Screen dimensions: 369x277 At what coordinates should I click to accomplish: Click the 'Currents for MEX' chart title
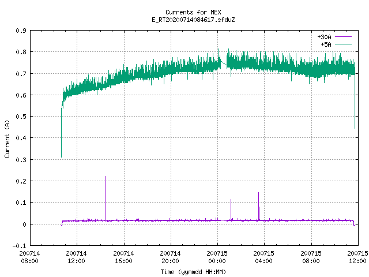coord(193,12)
